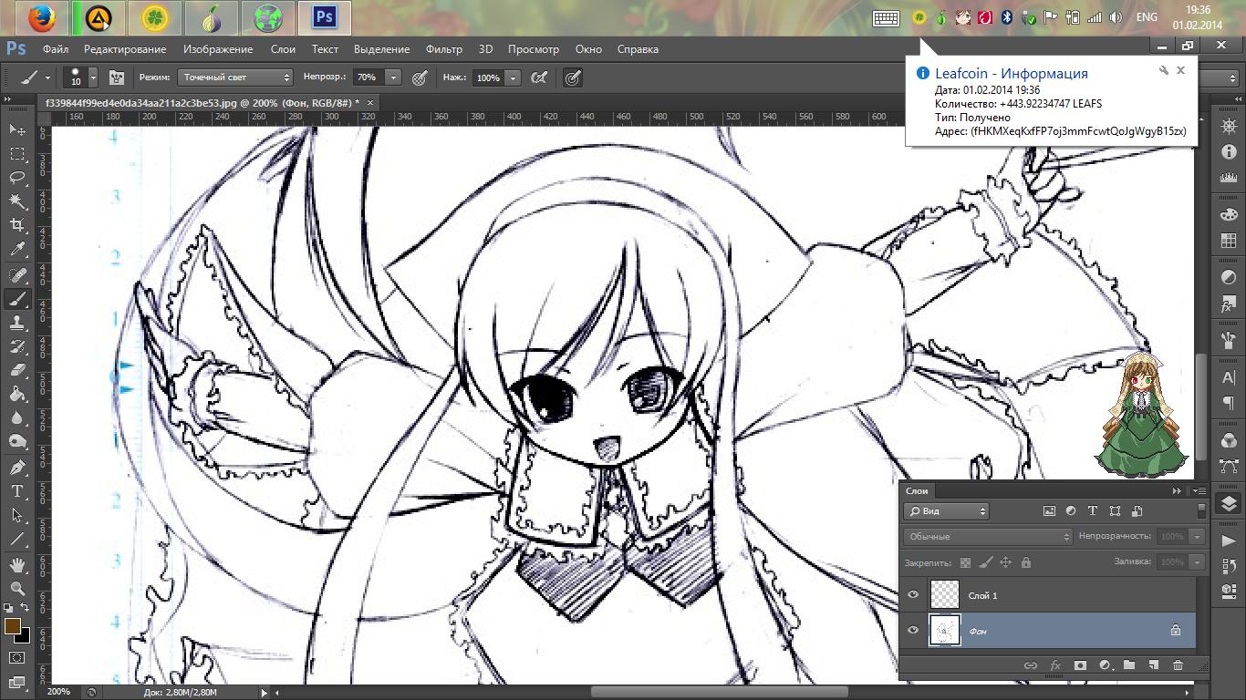
Task: Expand the brush opacity 70% dropdown
Action: pyautogui.click(x=393, y=78)
